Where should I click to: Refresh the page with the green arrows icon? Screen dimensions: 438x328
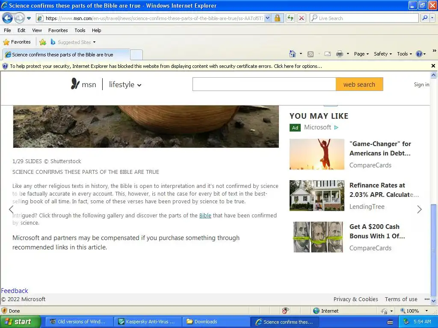290,18
